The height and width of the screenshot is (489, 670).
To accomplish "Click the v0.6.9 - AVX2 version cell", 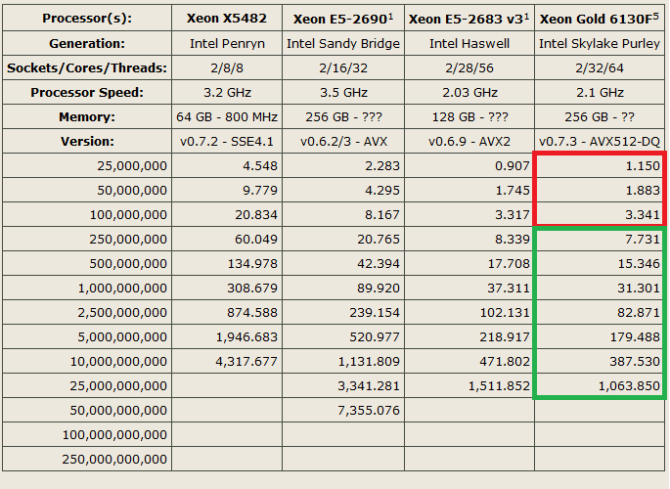I will [469, 141].
